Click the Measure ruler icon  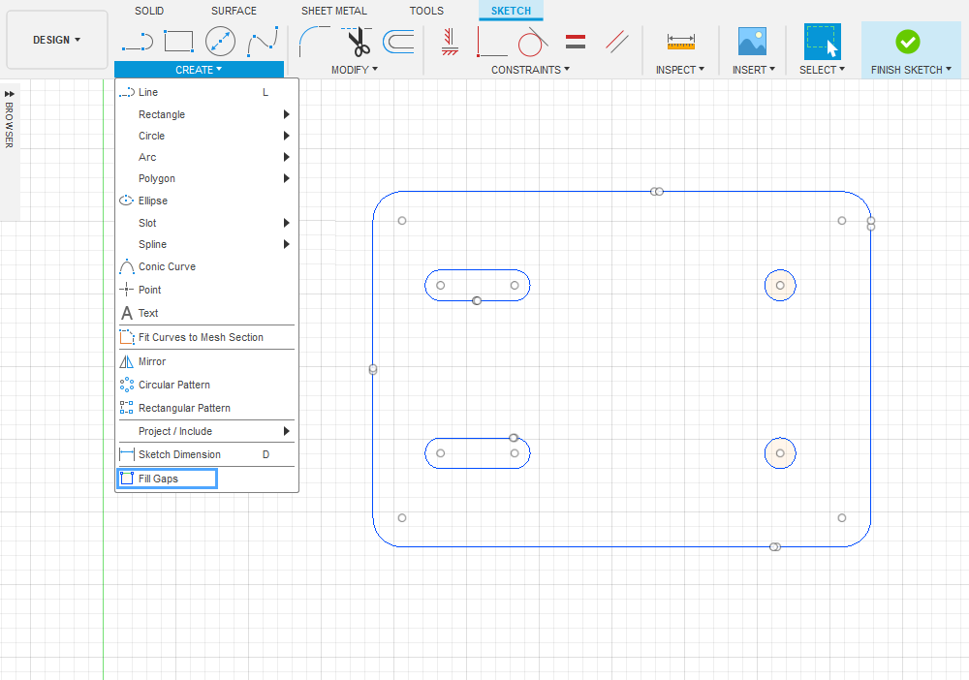click(680, 42)
